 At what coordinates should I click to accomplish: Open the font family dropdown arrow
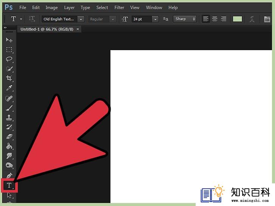point(81,19)
